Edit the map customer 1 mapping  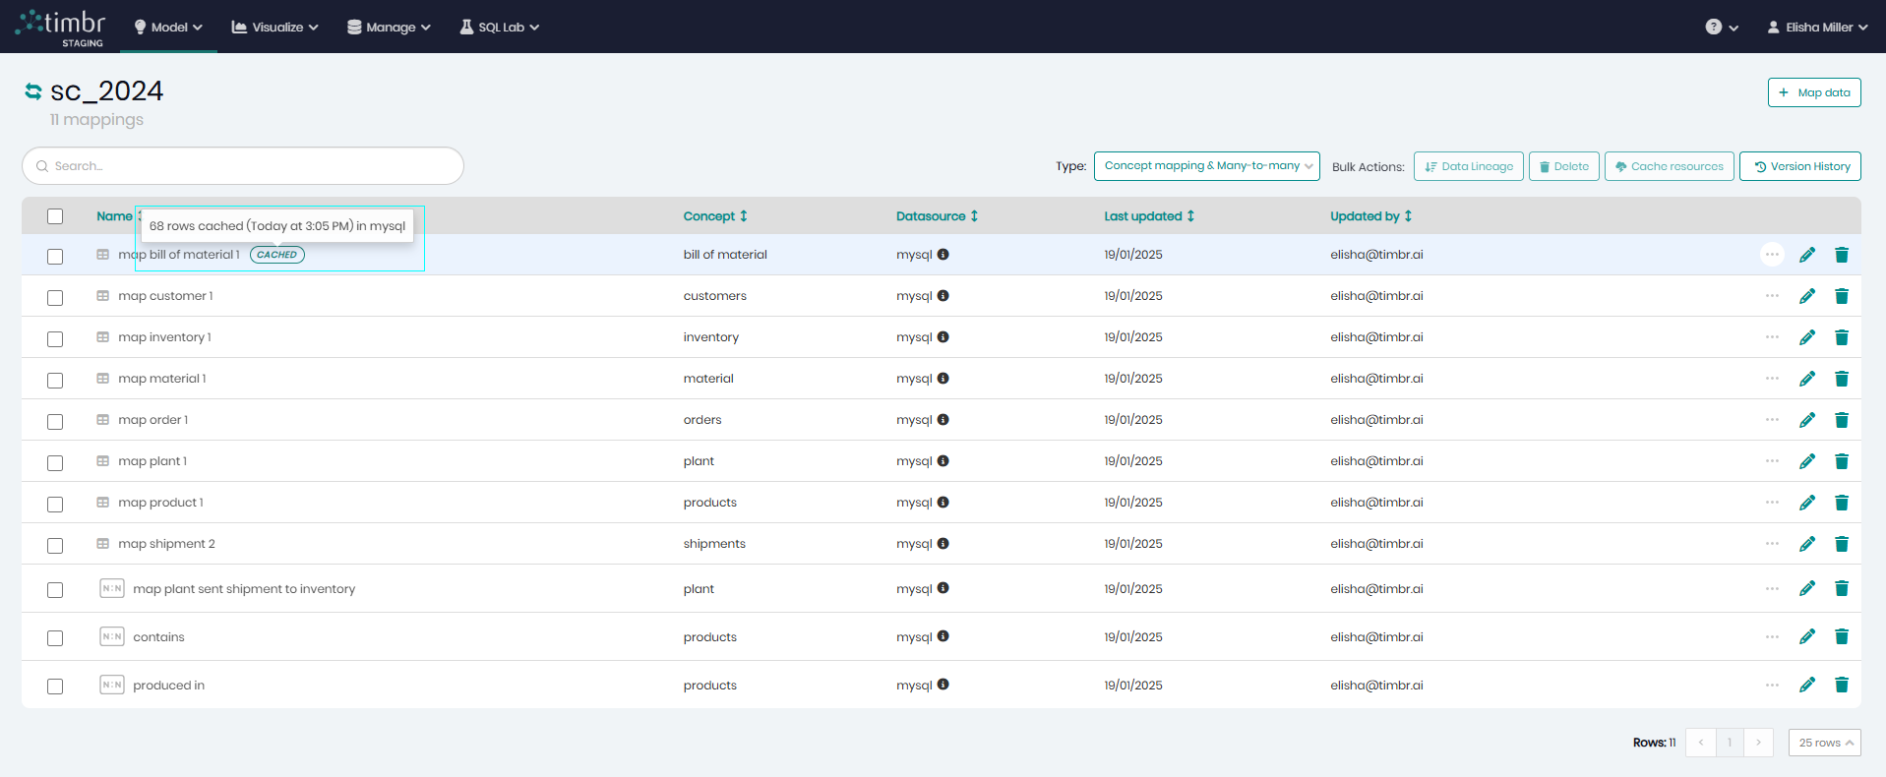(1806, 296)
